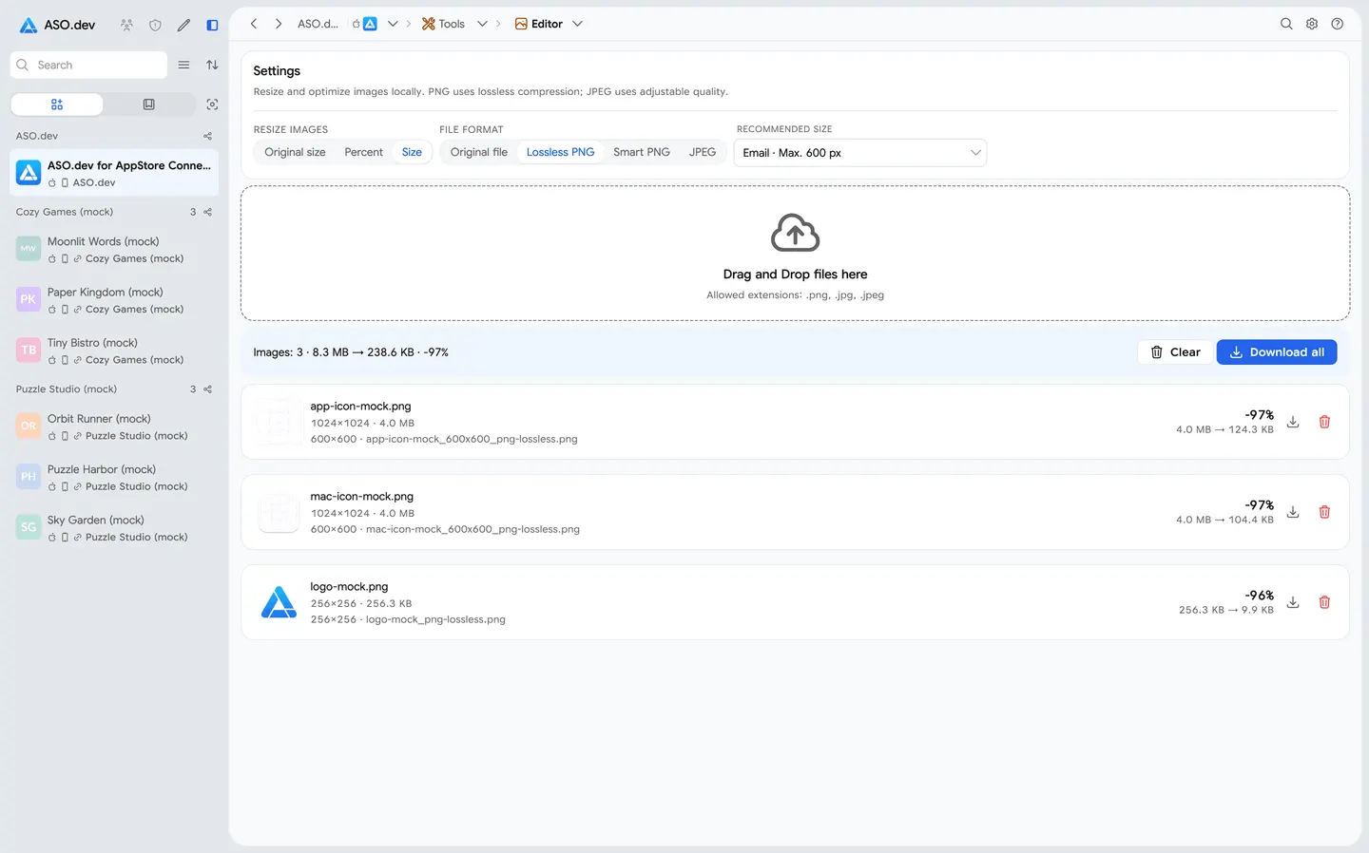Download mac-icon-mock.png using its download icon
The height and width of the screenshot is (853, 1369).
1293,512
